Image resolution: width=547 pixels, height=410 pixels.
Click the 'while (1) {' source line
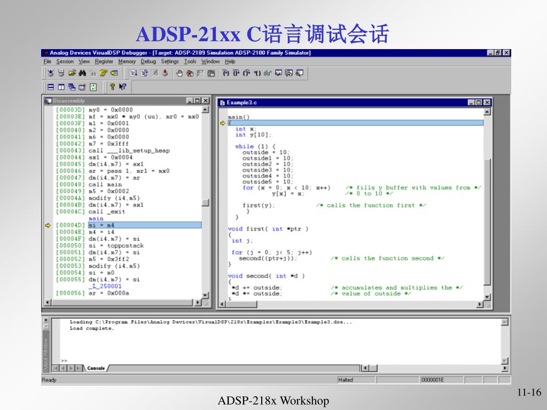pyautogui.click(x=255, y=146)
